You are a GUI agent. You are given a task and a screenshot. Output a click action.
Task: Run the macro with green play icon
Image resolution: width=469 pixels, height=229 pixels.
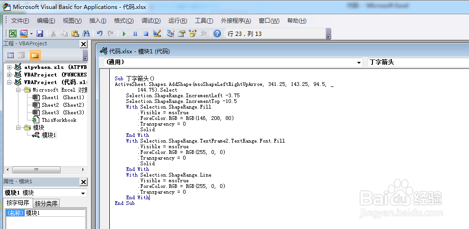tap(124, 34)
